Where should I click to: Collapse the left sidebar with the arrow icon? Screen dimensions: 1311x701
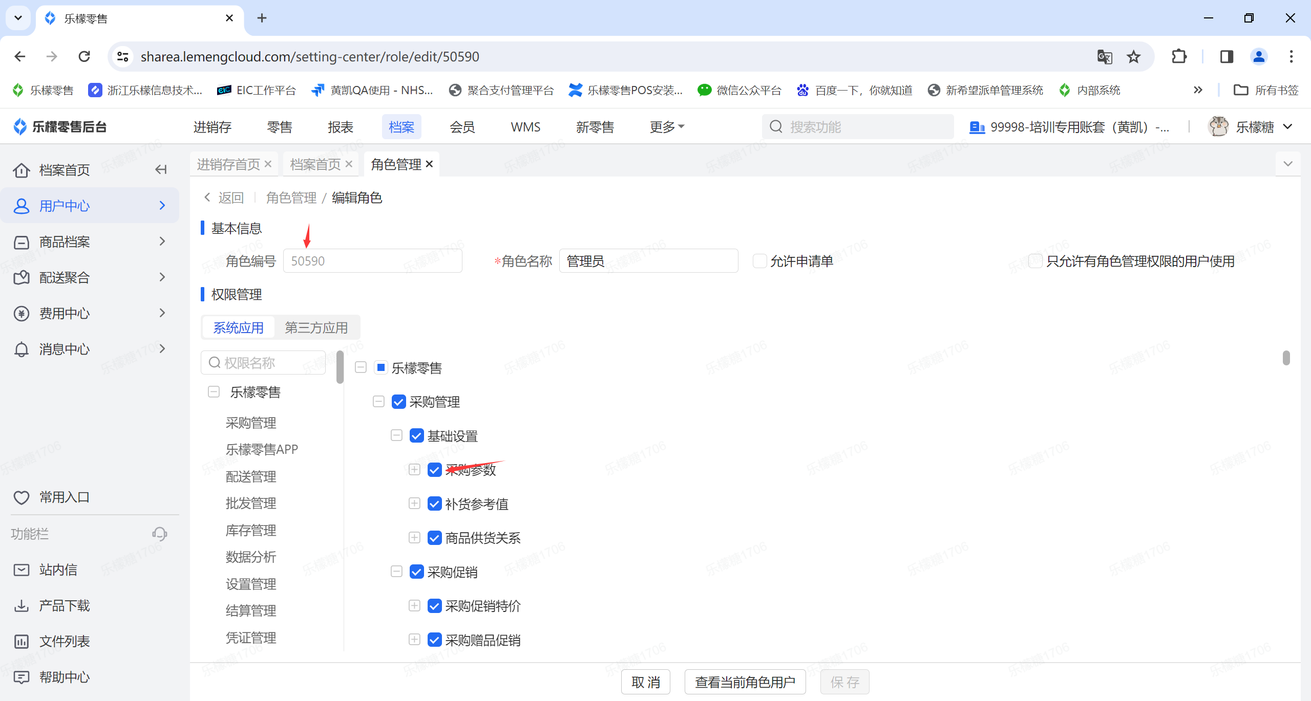pos(161,169)
